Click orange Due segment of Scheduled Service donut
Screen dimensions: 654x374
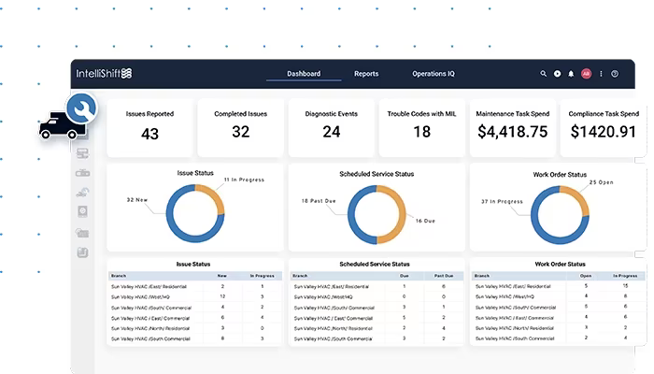pos(402,215)
